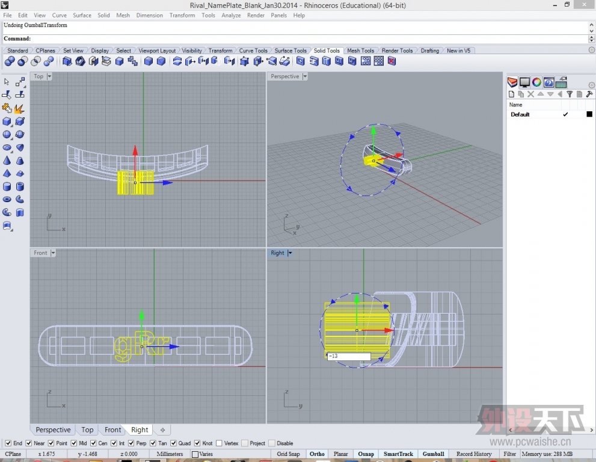Open the Analyze menu
This screenshot has height=462, width=596.
tap(231, 15)
